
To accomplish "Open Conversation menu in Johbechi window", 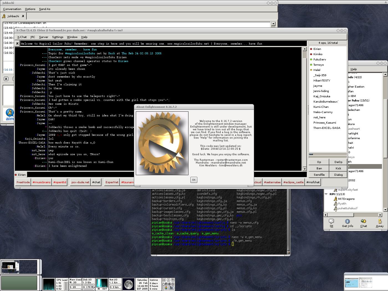I will tap(12, 9).
